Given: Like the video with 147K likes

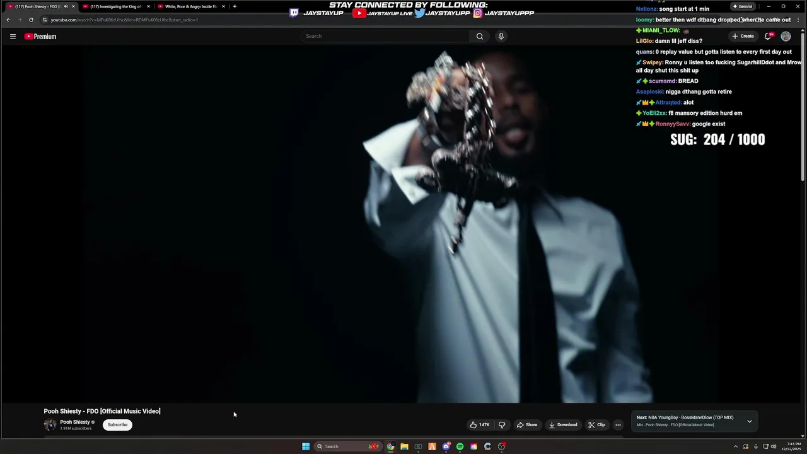Looking at the screenshot, I should 480,425.
